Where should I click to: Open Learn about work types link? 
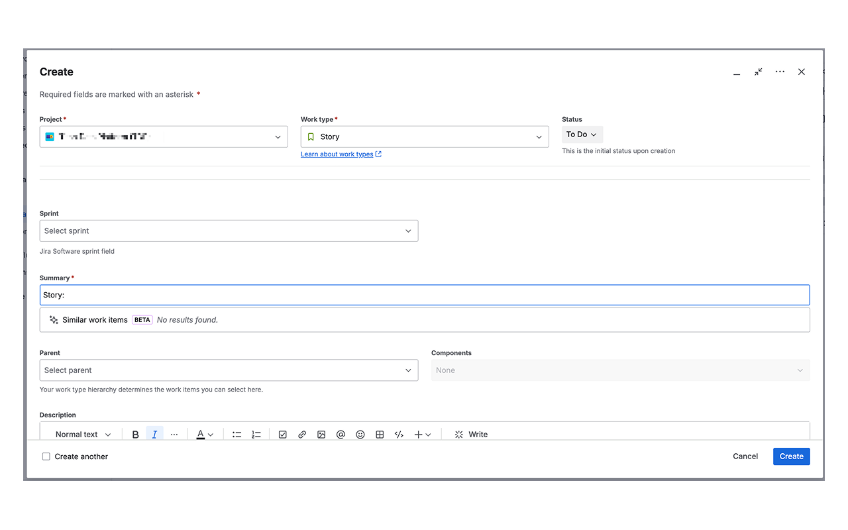click(341, 154)
